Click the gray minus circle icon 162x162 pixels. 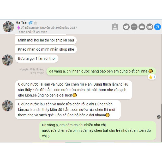click(134, 27)
